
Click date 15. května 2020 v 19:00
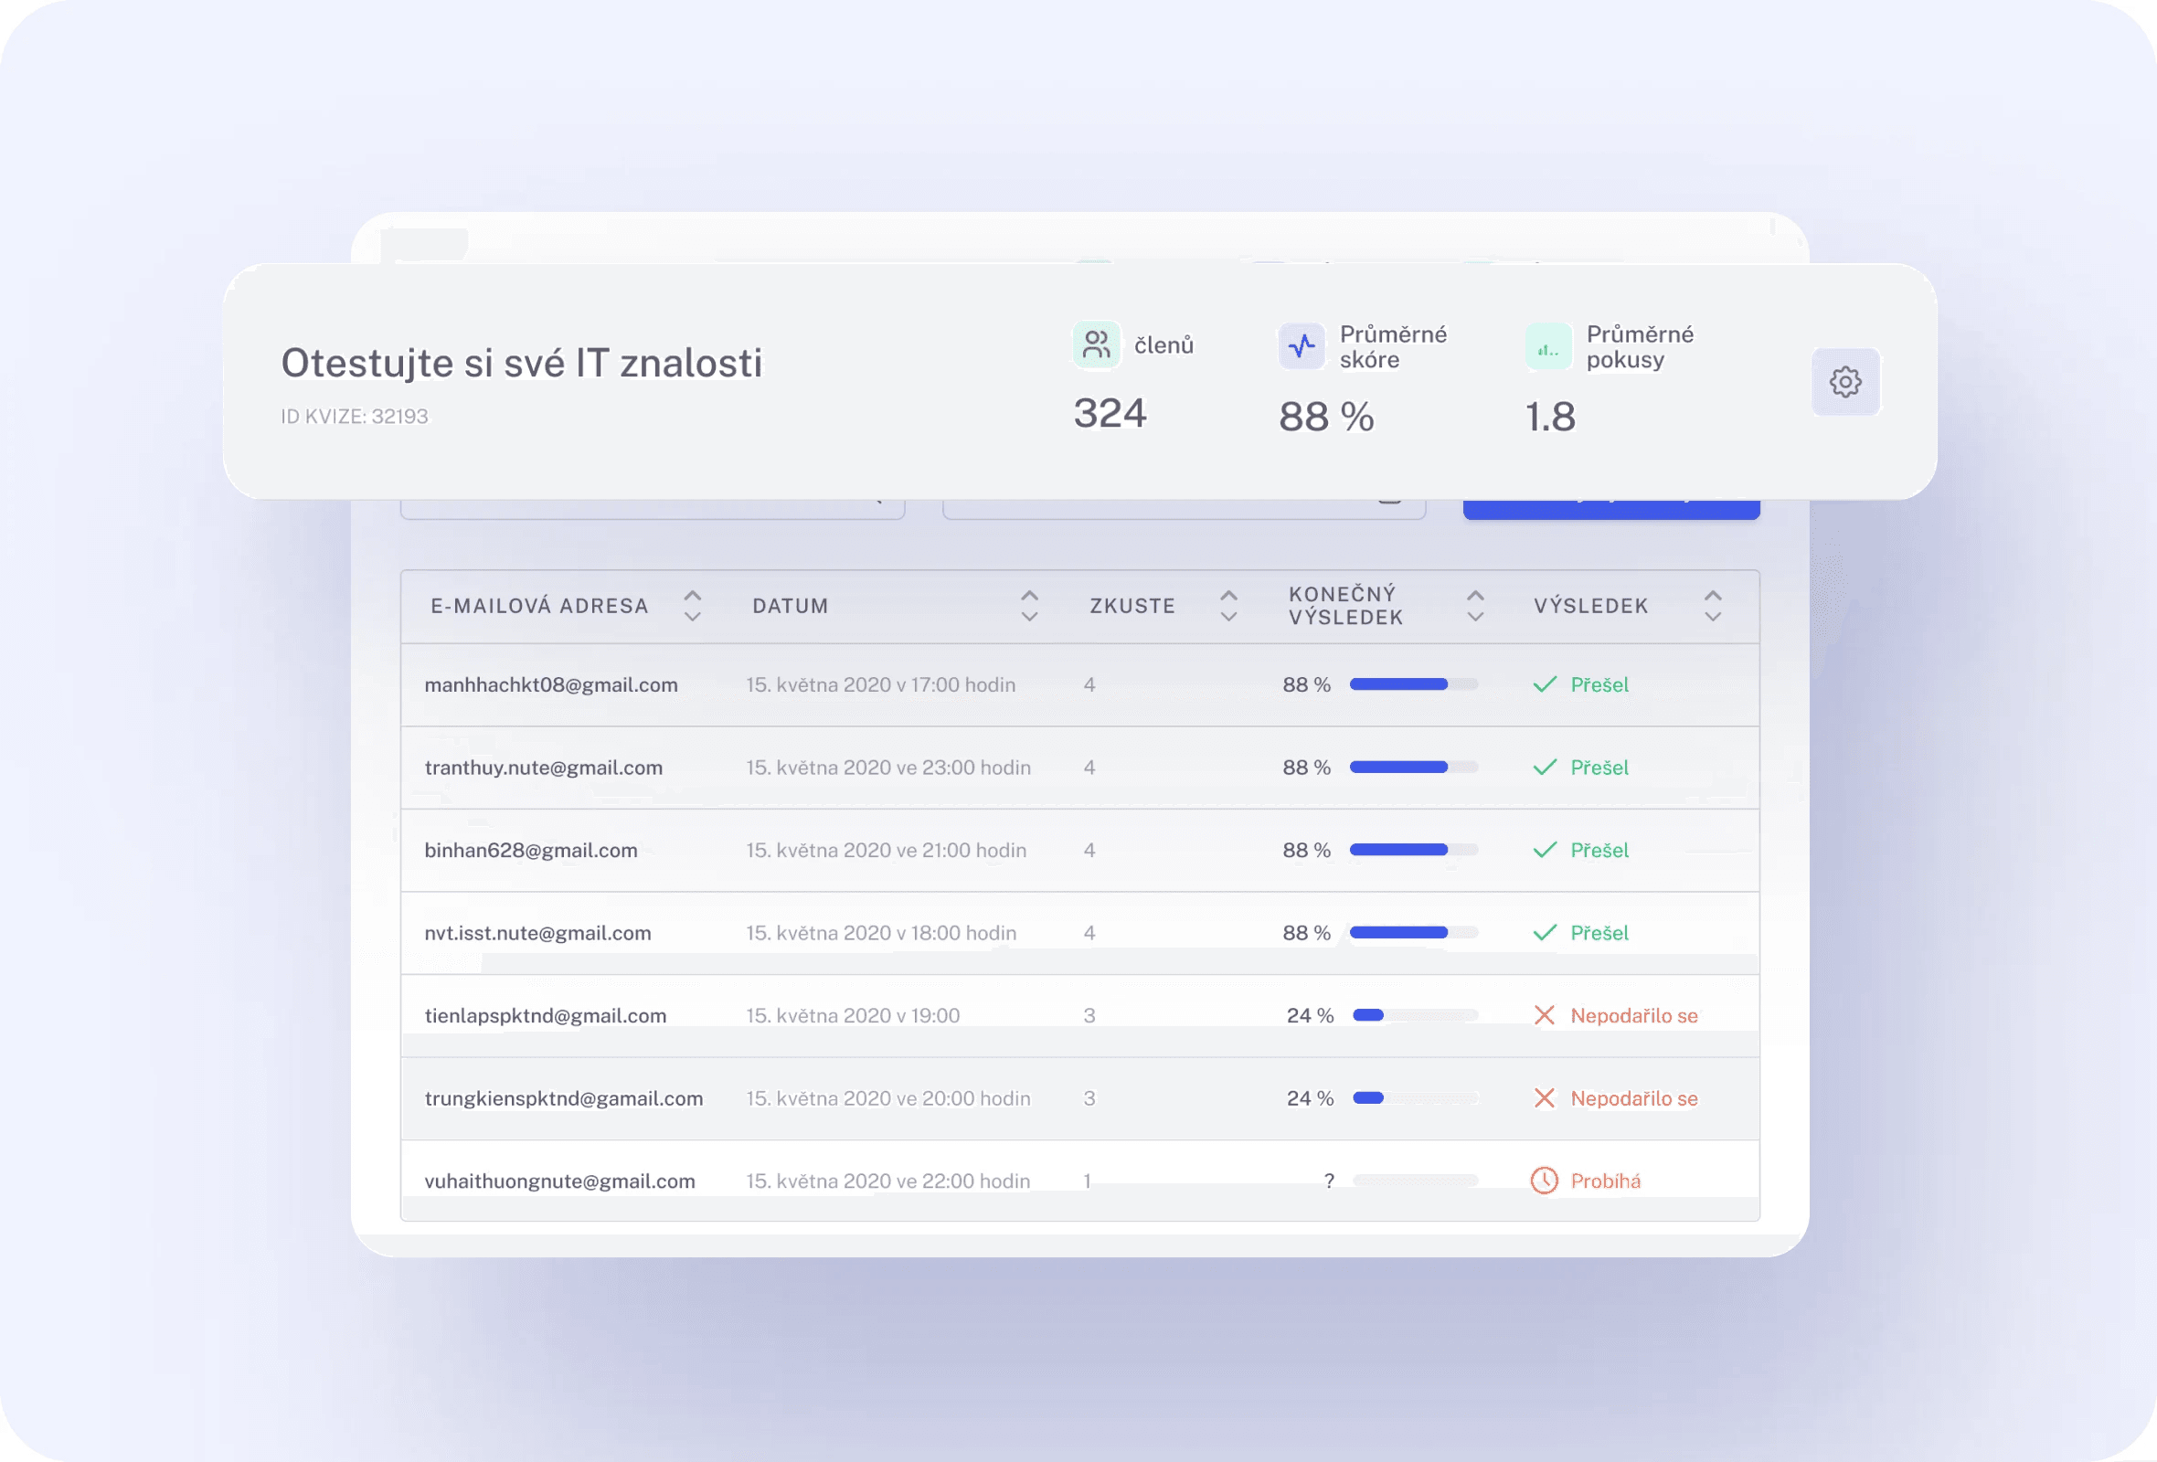coord(853,1015)
